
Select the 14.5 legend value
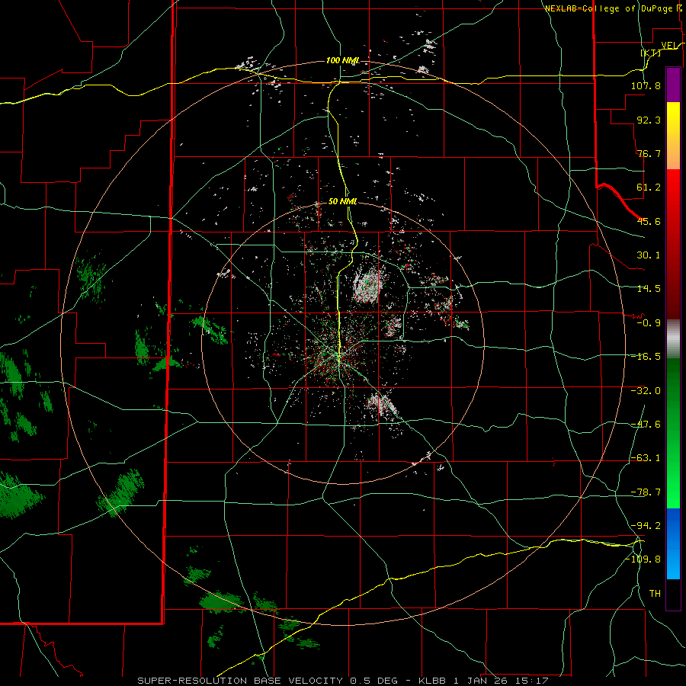[x=649, y=289]
